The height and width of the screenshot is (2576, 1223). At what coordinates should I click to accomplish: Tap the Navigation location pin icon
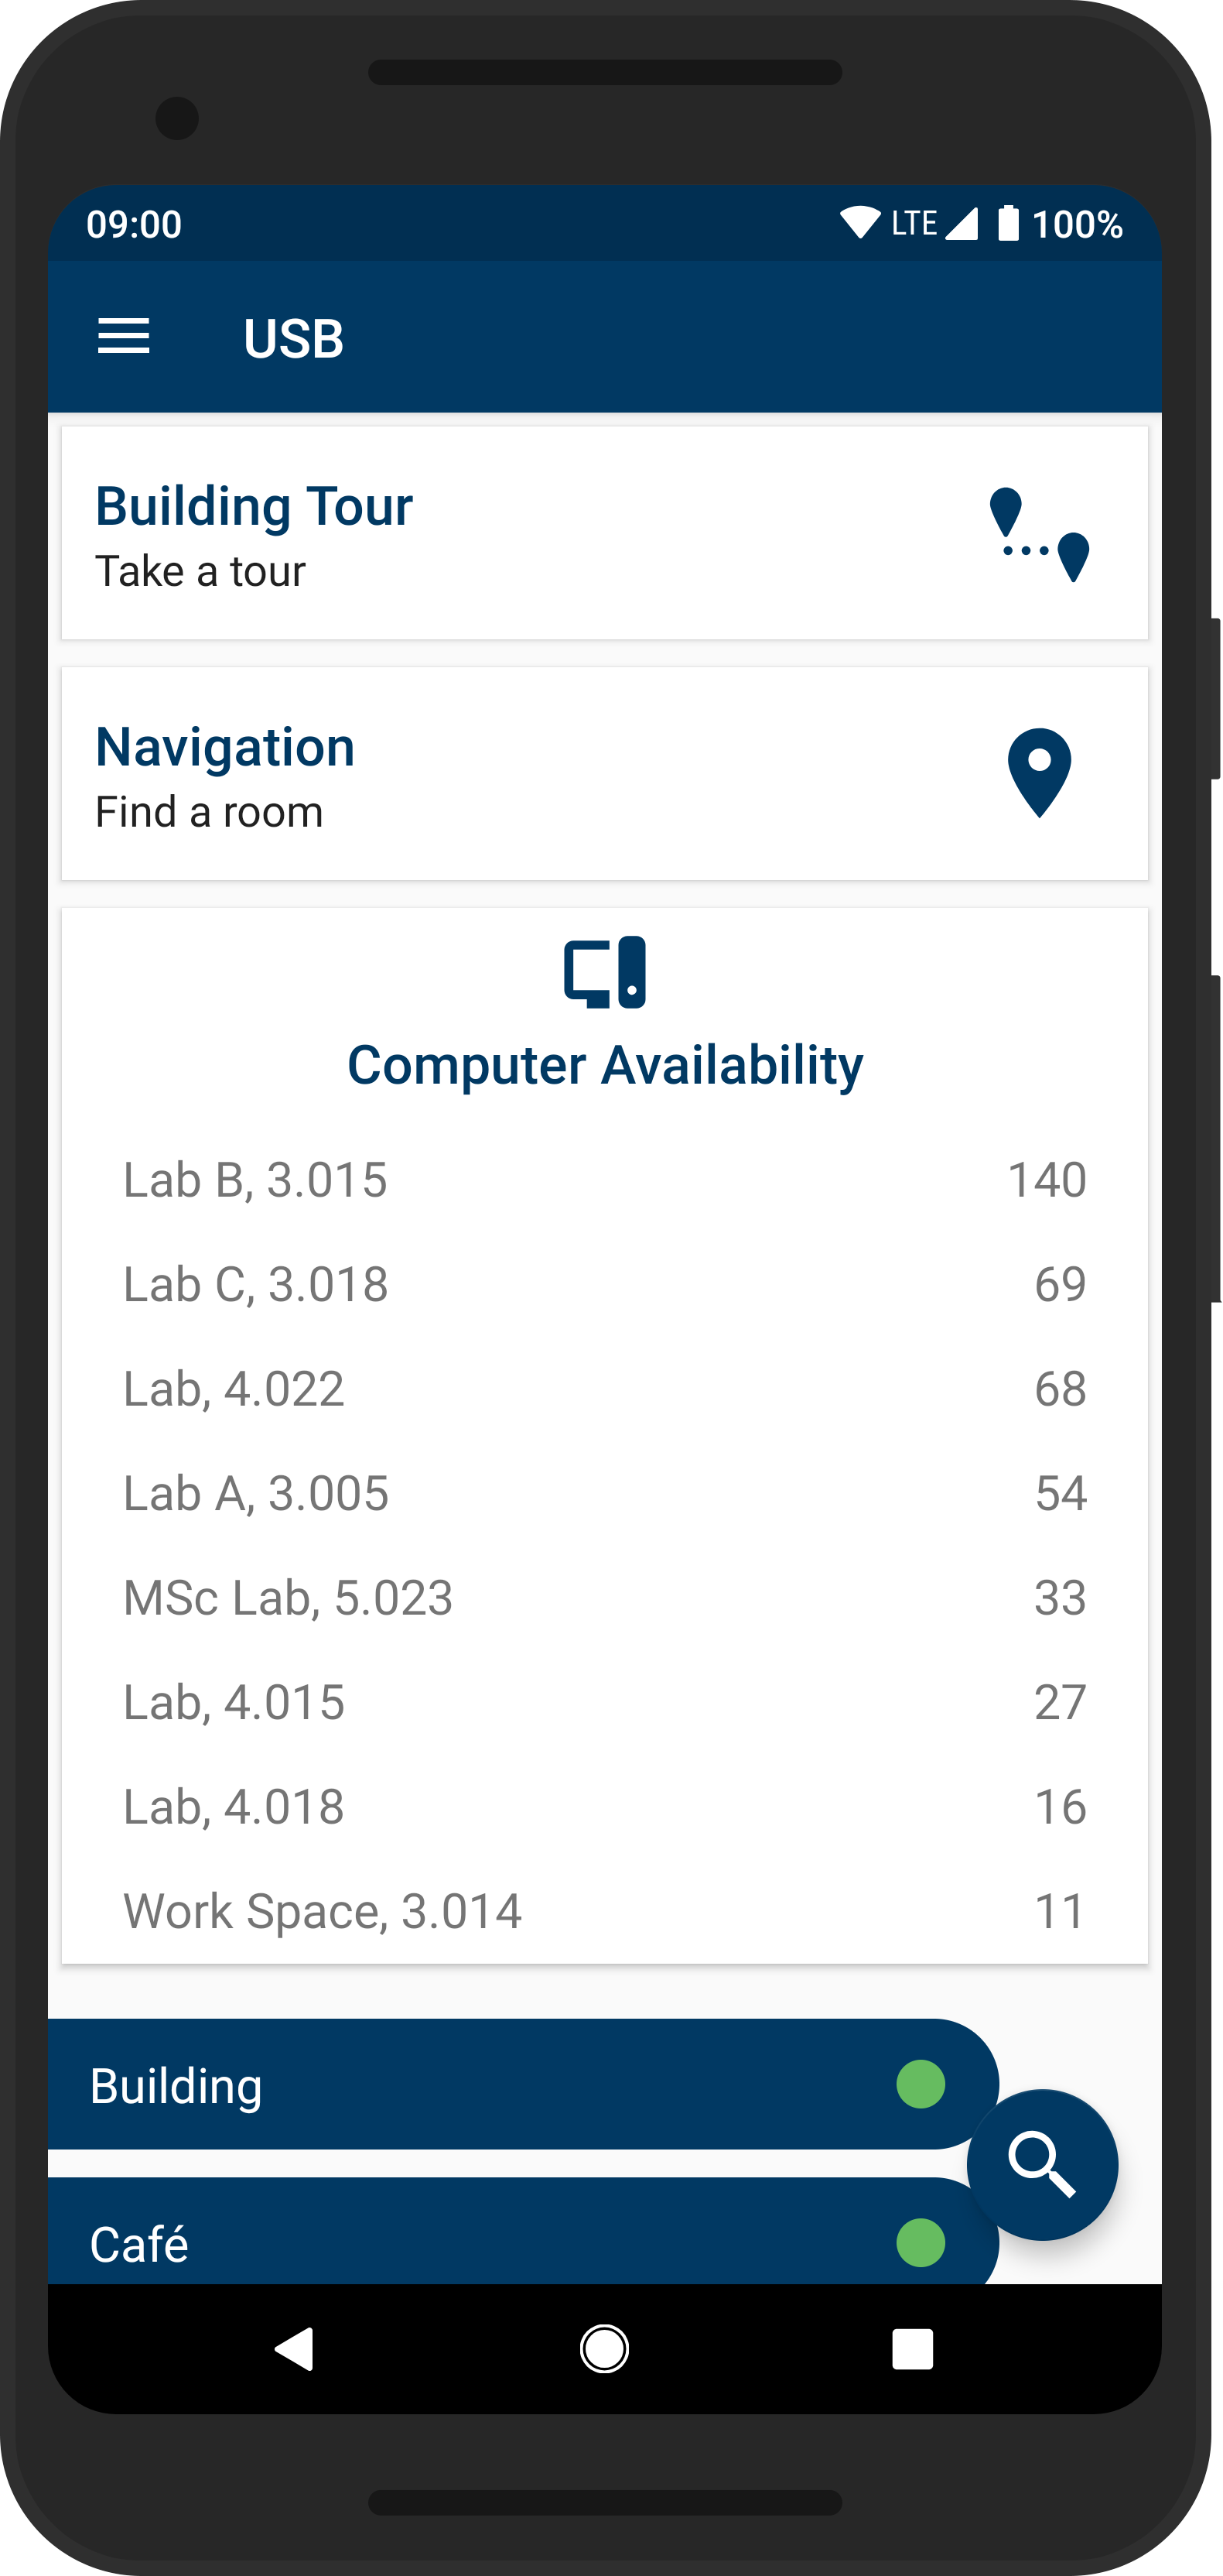pyautogui.click(x=1039, y=772)
